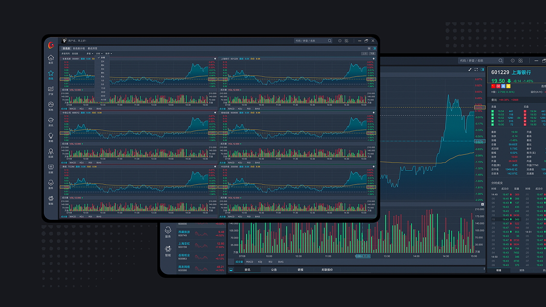This screenshot has height=307, width=546.
Task: Click round button on TCOM chart header
Action: (x=215, y=167)
